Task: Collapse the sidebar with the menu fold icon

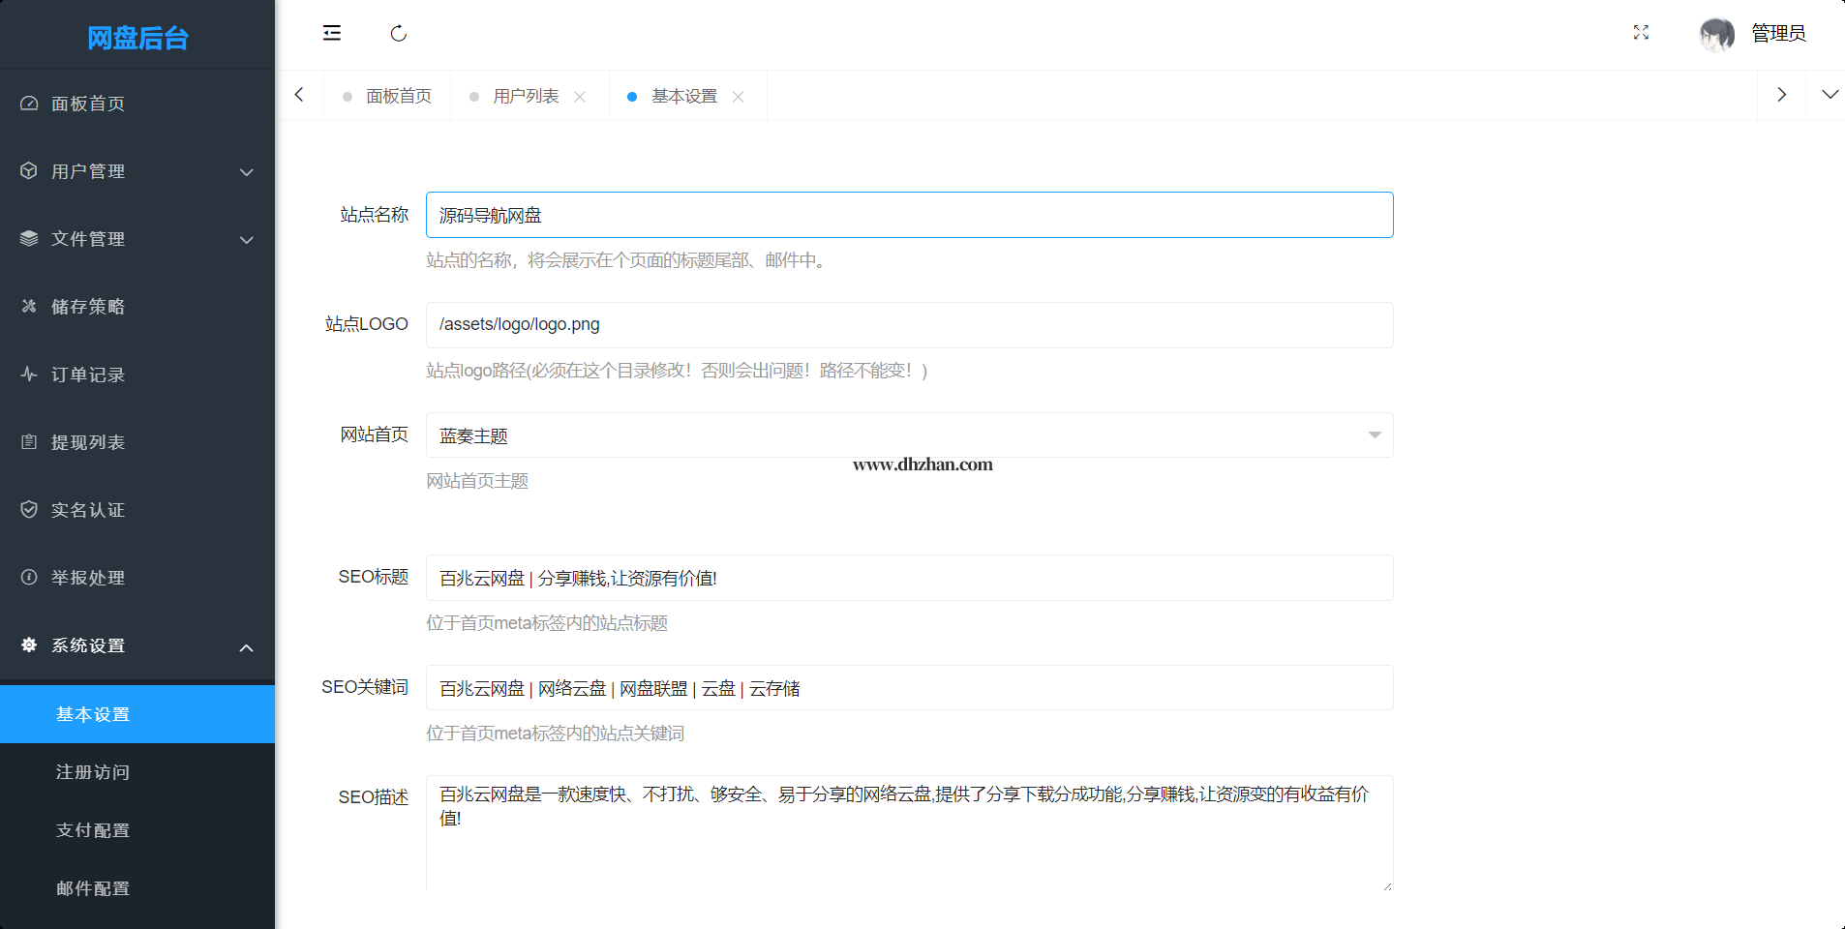Action: tap(332, 33)
